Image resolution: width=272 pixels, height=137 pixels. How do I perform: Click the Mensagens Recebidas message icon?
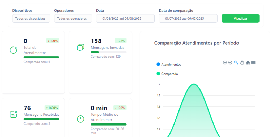[x=13, y=114]
